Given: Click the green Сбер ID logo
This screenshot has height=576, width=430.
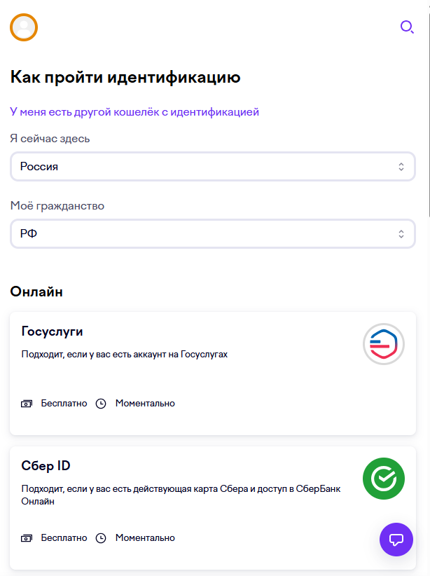Looking at the screenshot, I should 384,479.
